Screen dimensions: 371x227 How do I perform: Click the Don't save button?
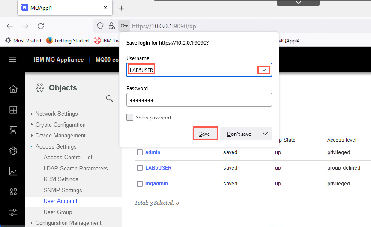click(x=239, y=134)
